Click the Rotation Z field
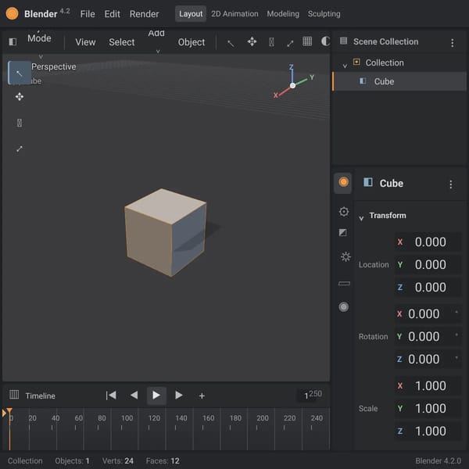Screen dimensions: 469x469 (428, 360)
